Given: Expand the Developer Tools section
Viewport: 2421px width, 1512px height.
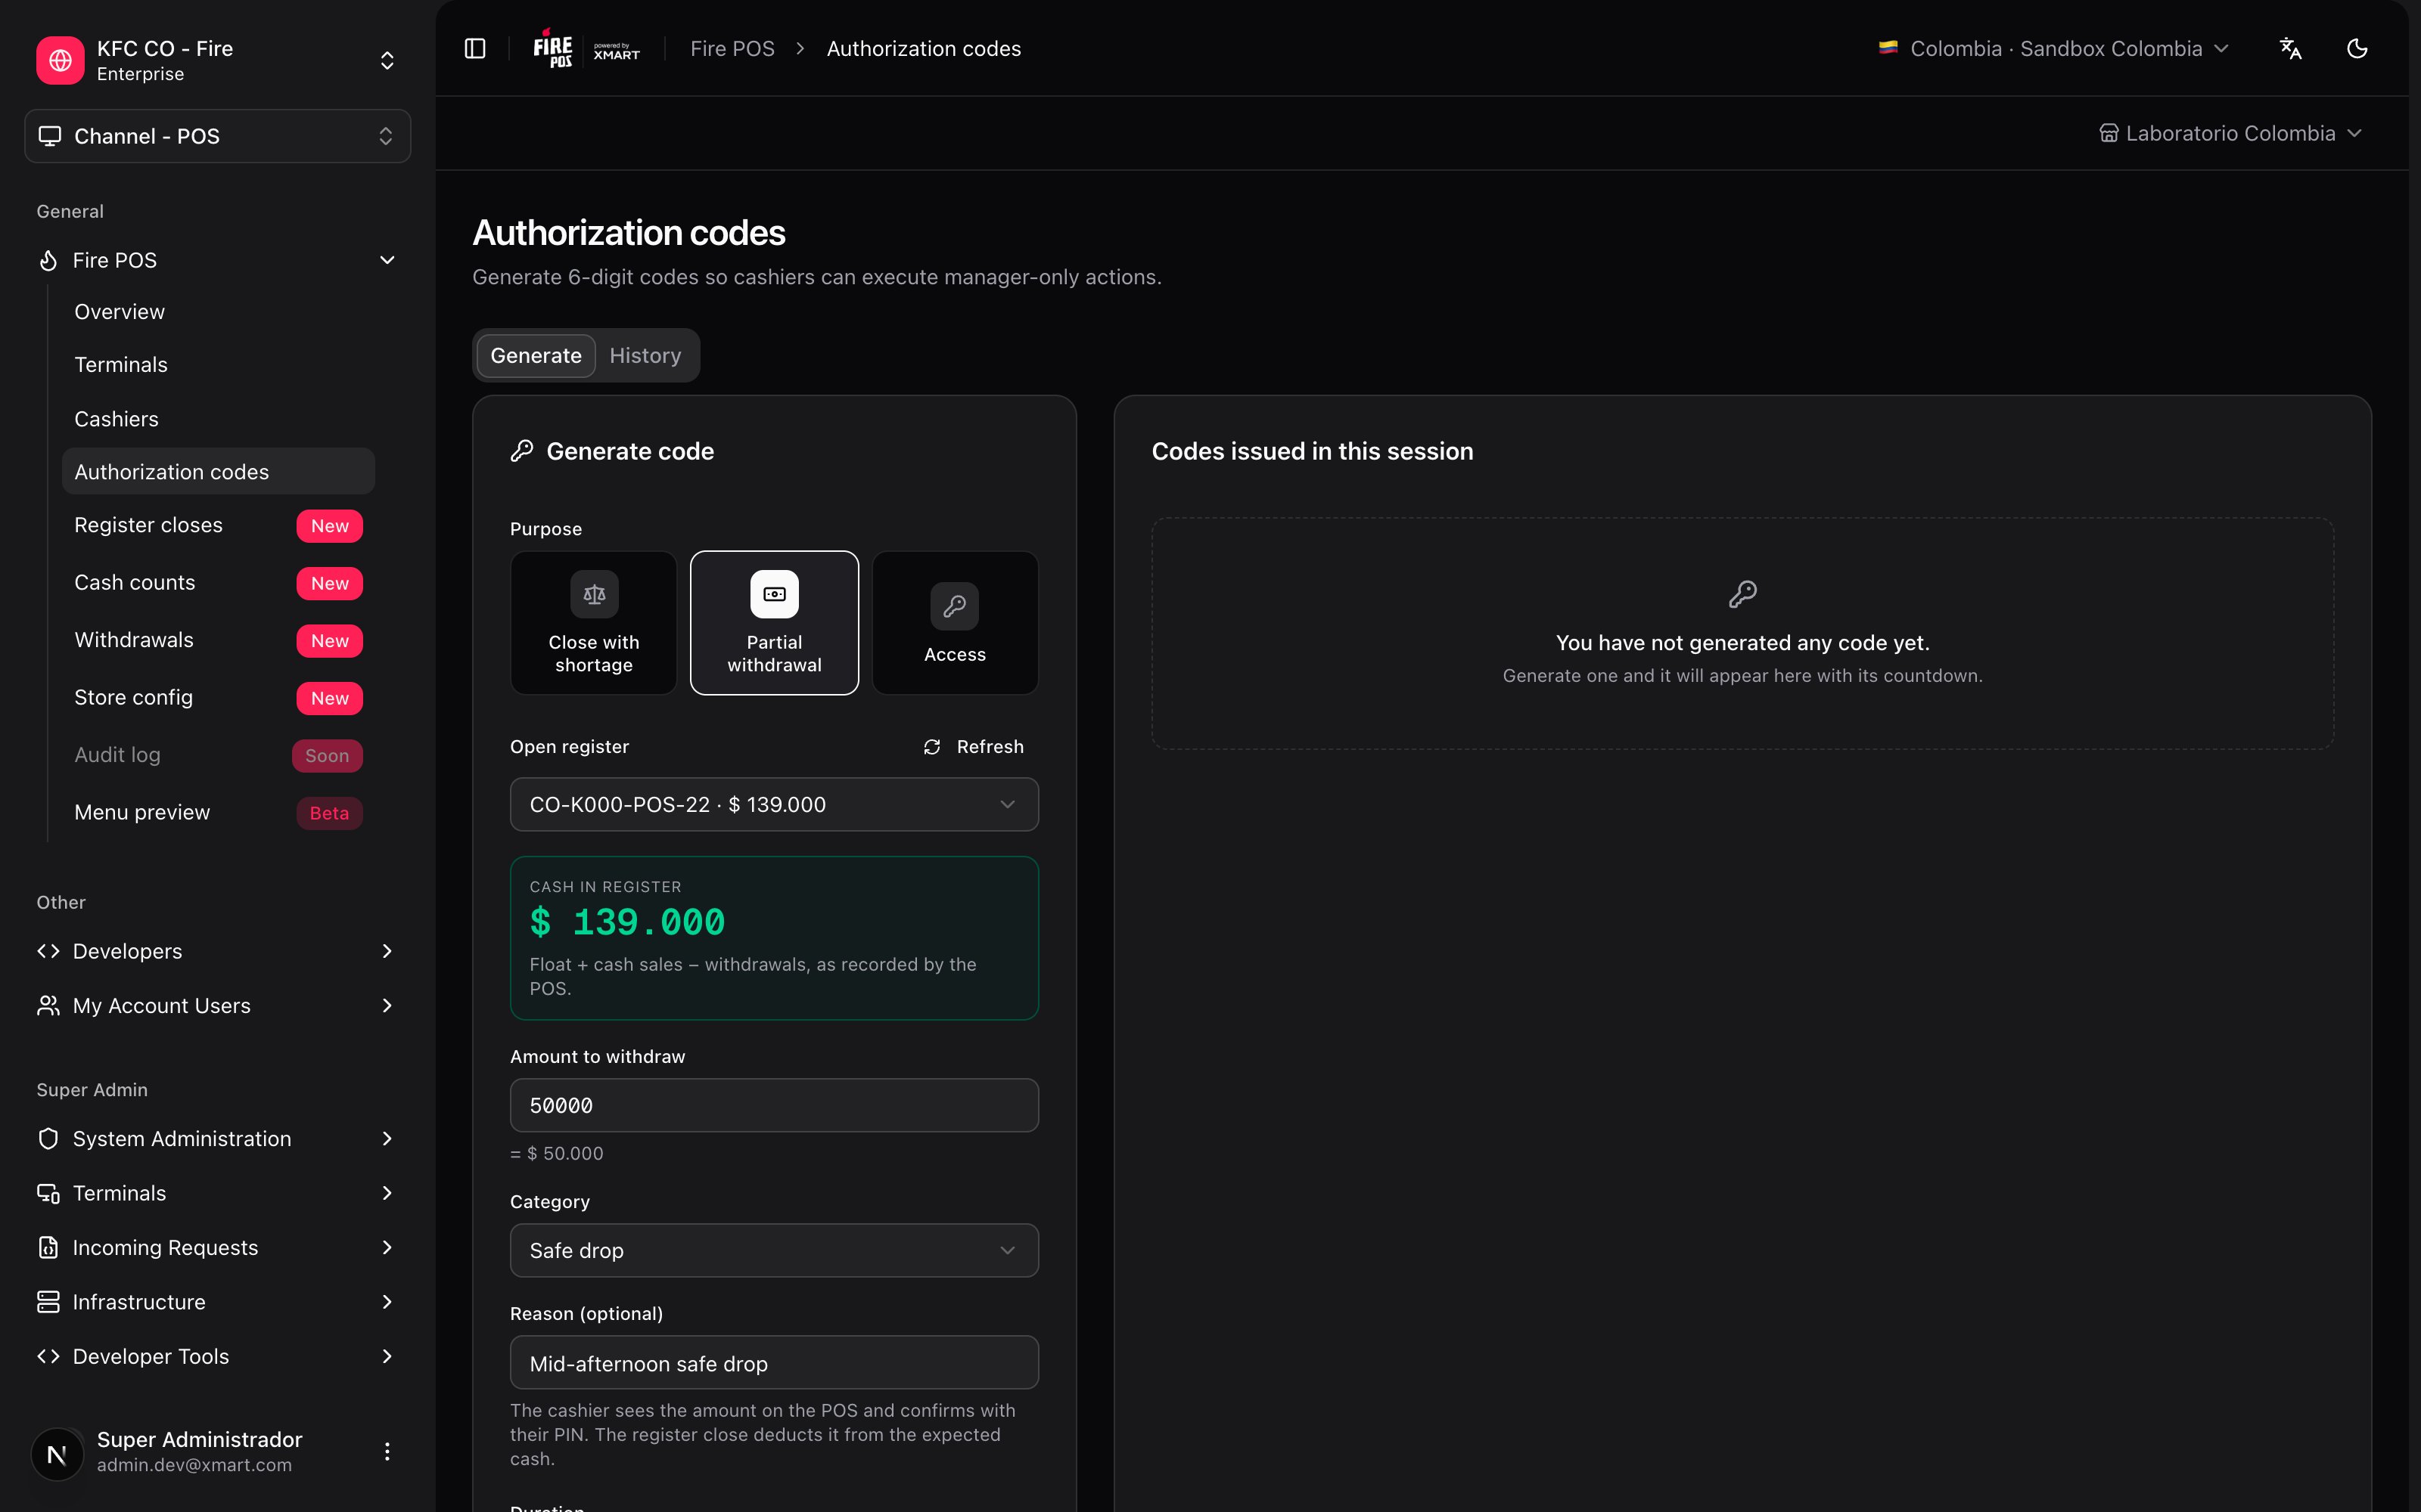Looking at the screenshot, I should click(217, 1356).
